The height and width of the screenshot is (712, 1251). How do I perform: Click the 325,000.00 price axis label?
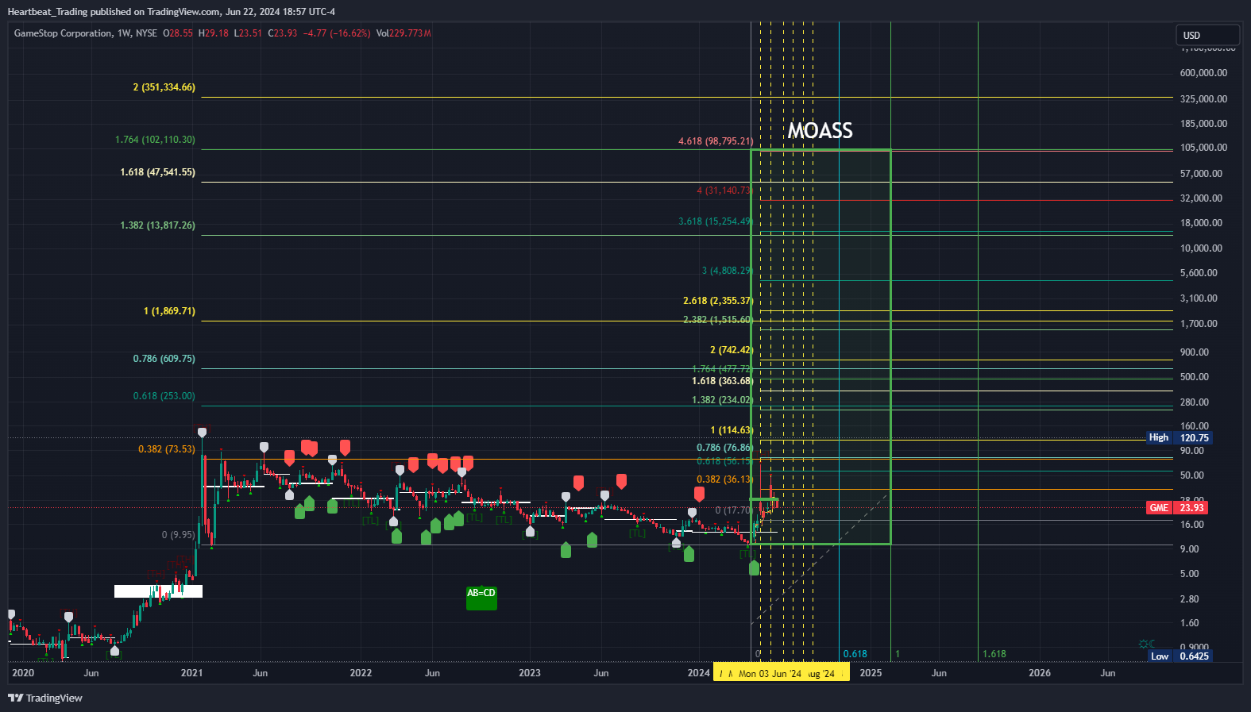point(1203,99)
